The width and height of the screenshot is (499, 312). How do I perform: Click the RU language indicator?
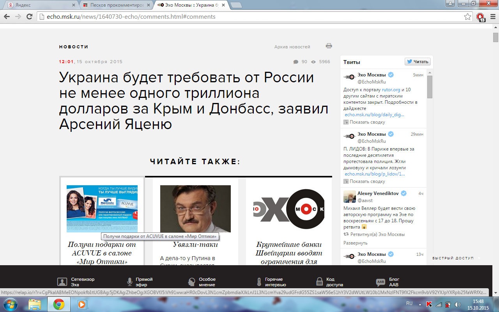409,303
